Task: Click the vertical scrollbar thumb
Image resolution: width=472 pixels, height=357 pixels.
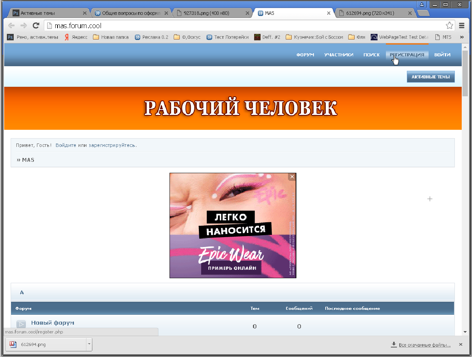Action: (465, 73)
